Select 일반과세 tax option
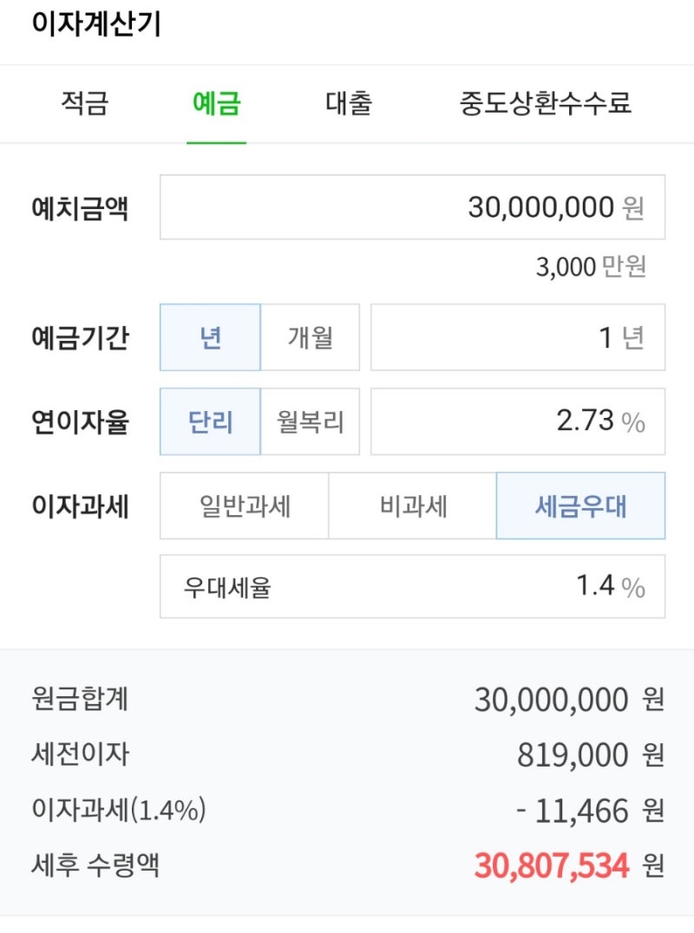 pos(244,506)
